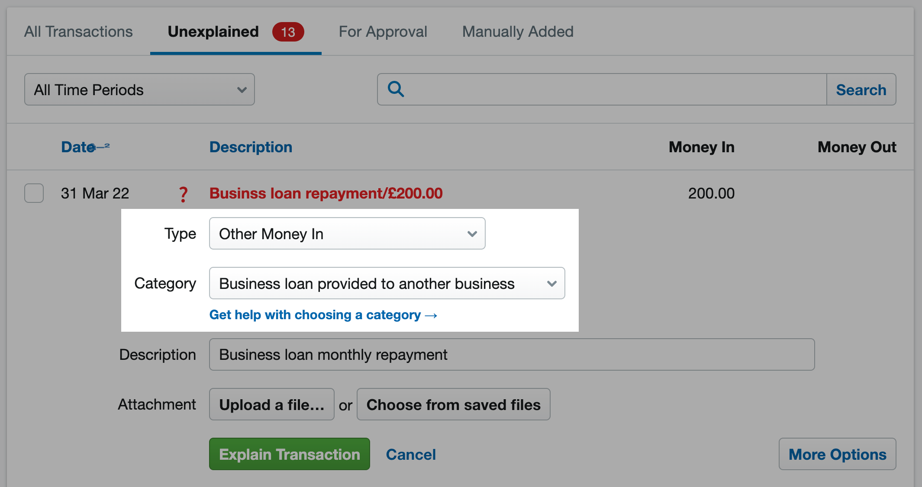
Task: Open the Type dropdown showing Other Money In
Action: pyautogui.click(x=347, y=234)
